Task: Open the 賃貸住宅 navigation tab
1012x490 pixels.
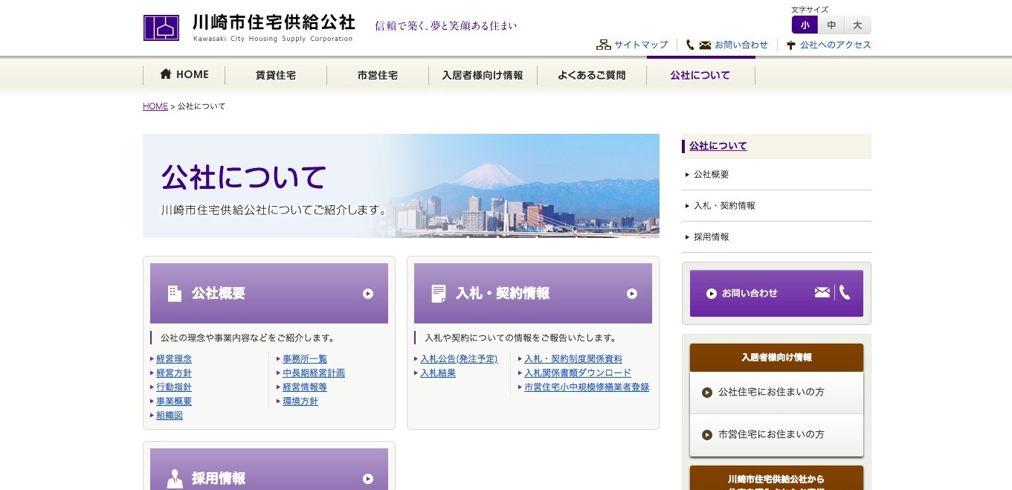Action: pyautogui.click(x=276, y=75)
